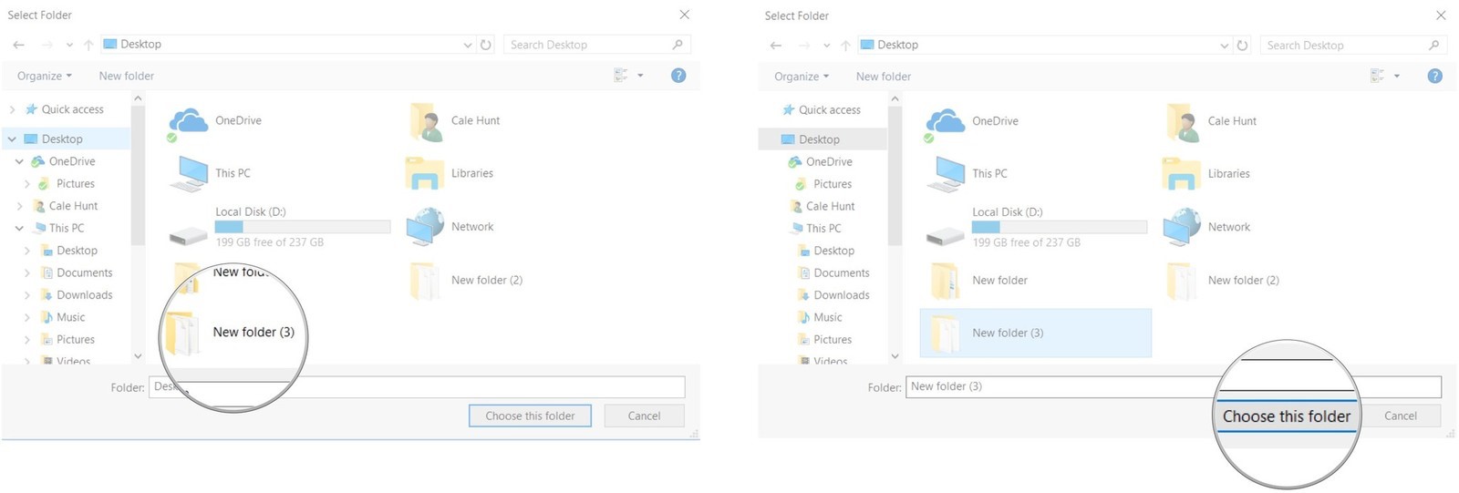
Task: Select Downloads in right dialog's navigation tree
Action: (841, 295)
